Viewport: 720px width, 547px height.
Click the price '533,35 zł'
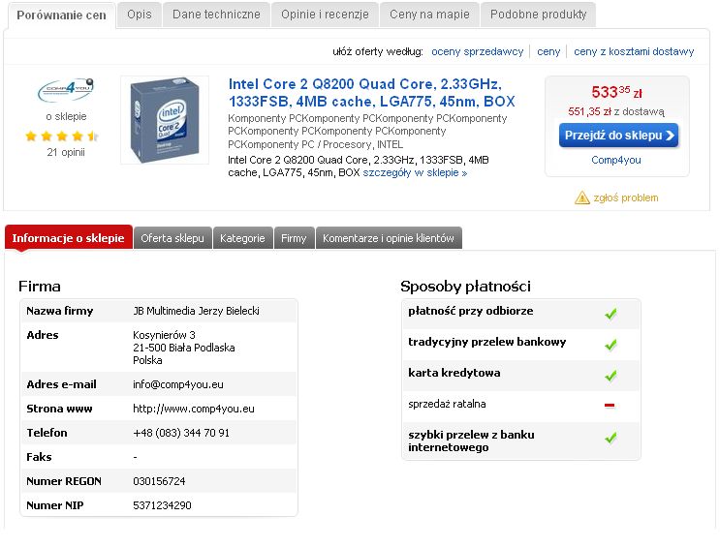click(x=616, y=92)
